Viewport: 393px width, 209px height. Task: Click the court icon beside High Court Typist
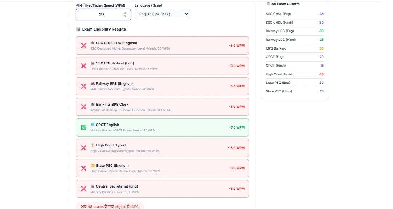(x=92, y=145)
